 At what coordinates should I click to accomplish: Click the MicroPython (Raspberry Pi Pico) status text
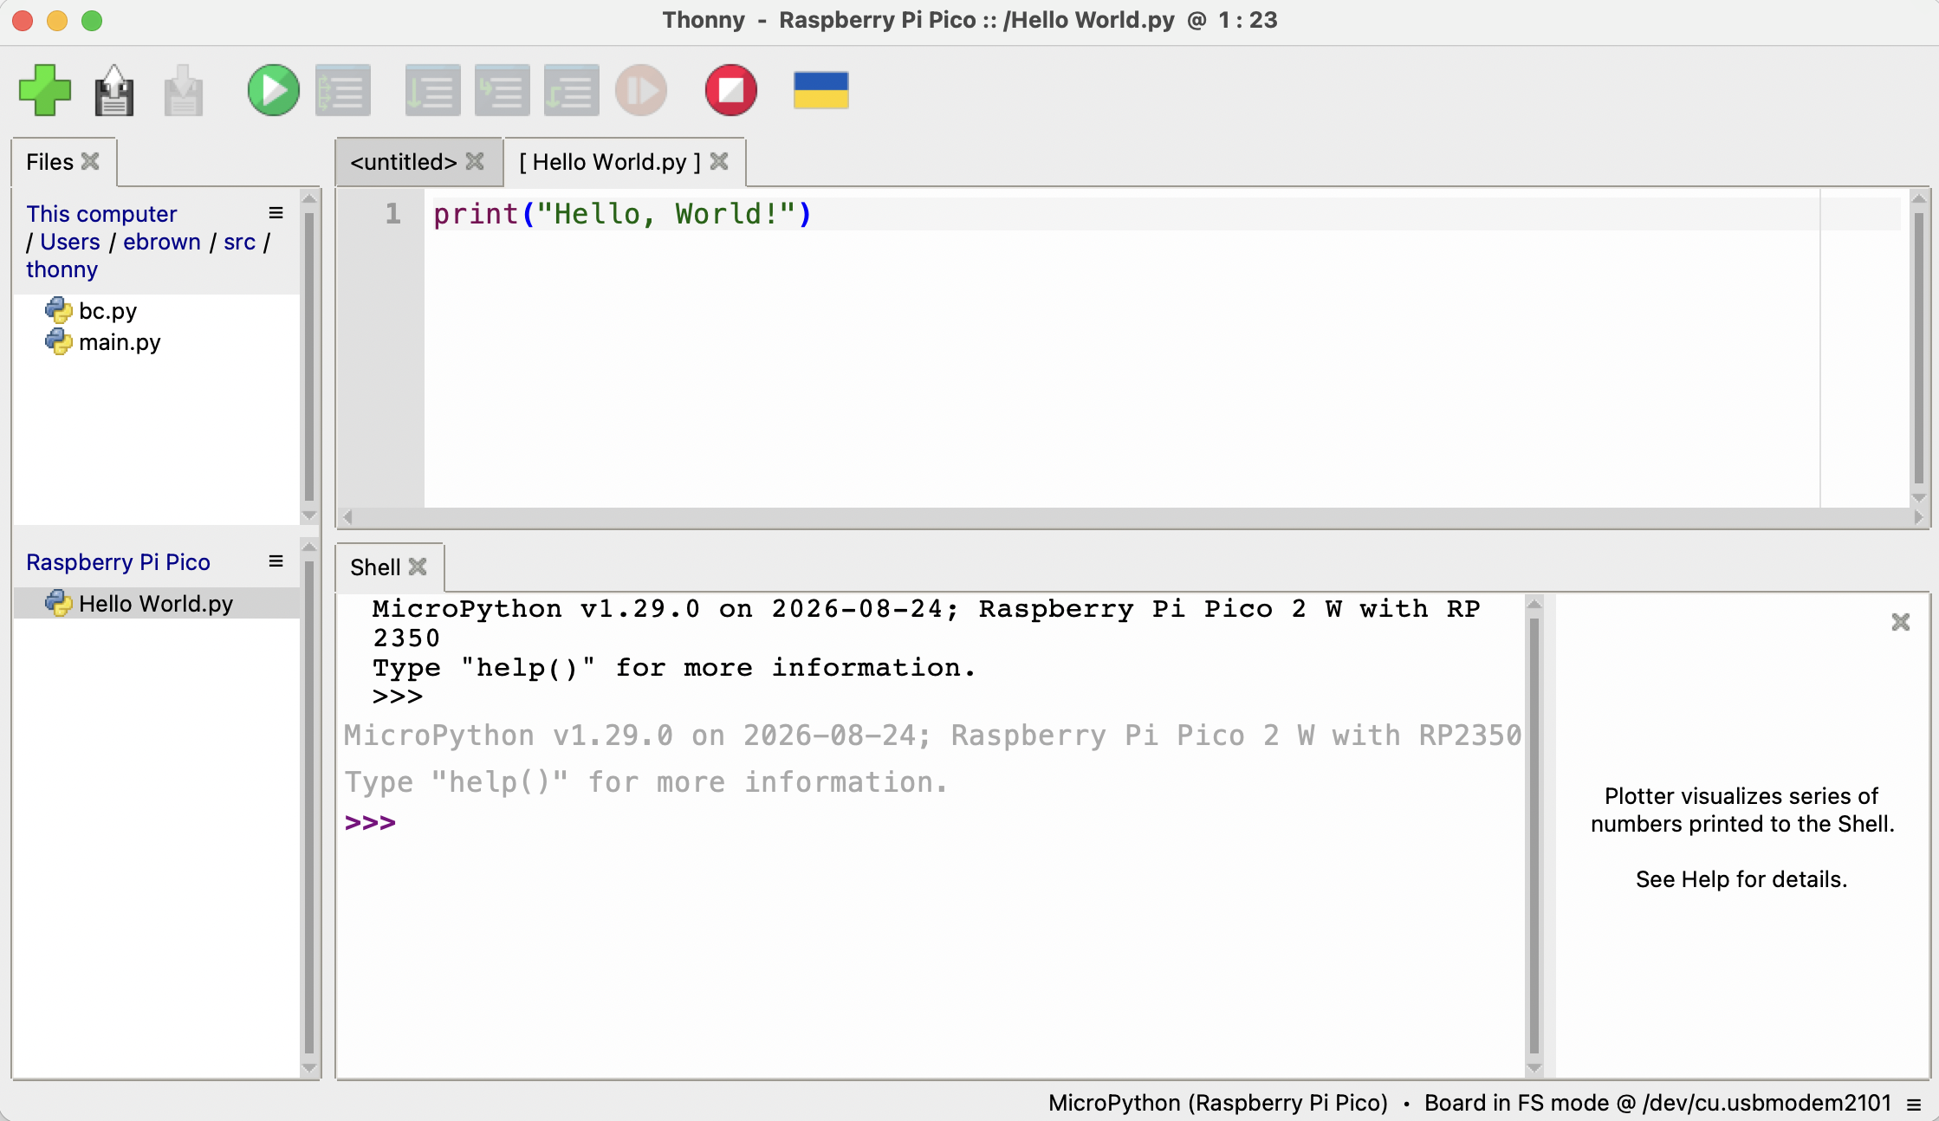point(1217,1103)
